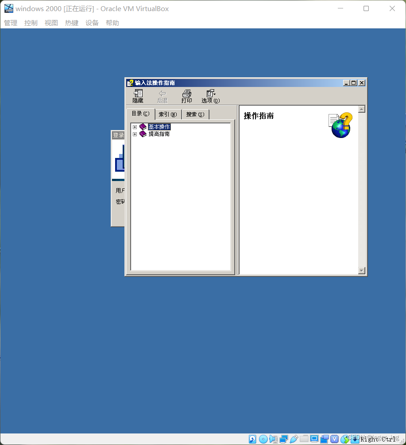Maximize the VirtualBox window

[x=366, y=8]
